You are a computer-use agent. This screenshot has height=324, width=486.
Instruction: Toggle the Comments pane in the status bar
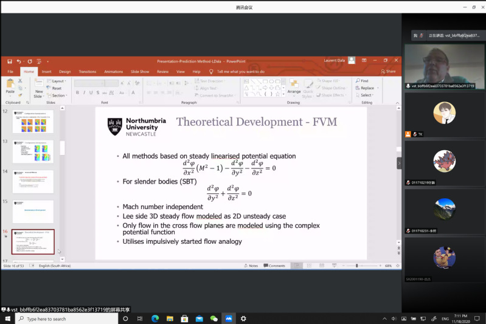(x=275, y=266)
